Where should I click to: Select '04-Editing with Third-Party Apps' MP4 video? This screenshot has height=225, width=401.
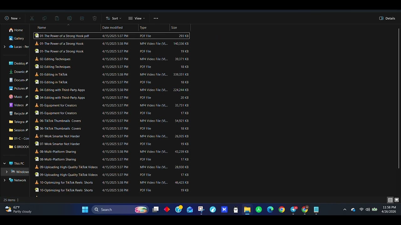point(112,90)
